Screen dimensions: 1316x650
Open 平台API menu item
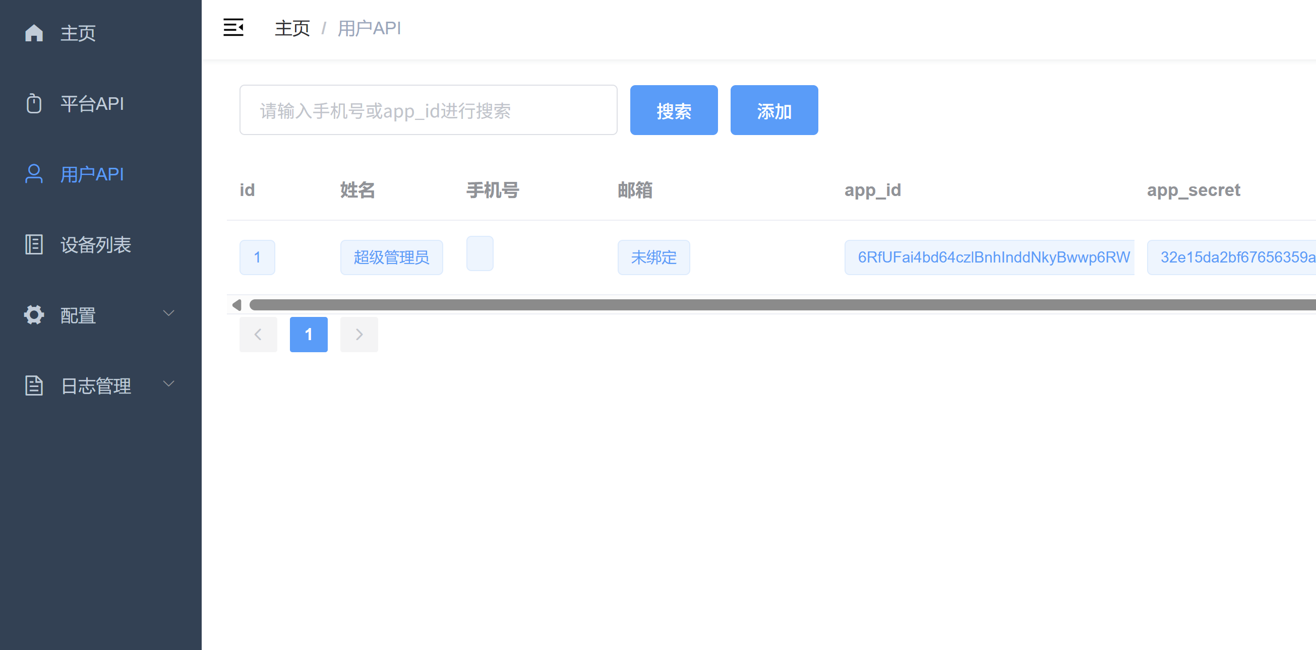click(x=92, y=104)
